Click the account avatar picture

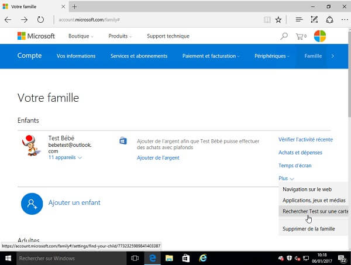319,36
